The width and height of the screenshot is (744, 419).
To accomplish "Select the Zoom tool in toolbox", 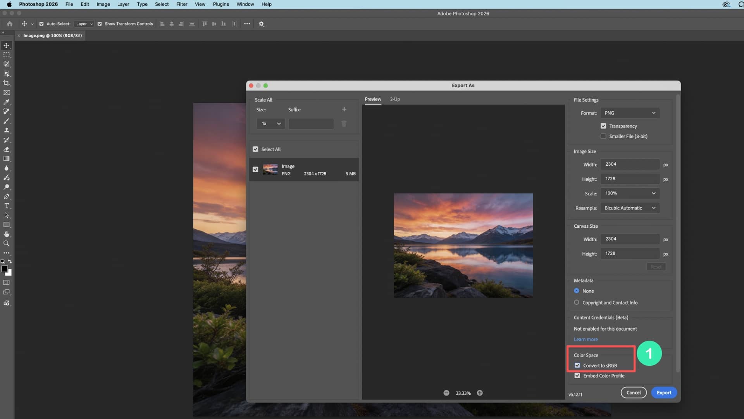I will coord(7,244).
